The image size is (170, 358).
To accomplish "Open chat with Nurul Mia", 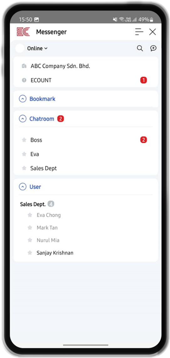I will pos(86,240).
